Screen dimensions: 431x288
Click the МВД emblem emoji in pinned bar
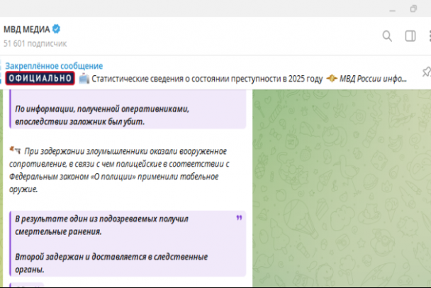coord(331,78)
